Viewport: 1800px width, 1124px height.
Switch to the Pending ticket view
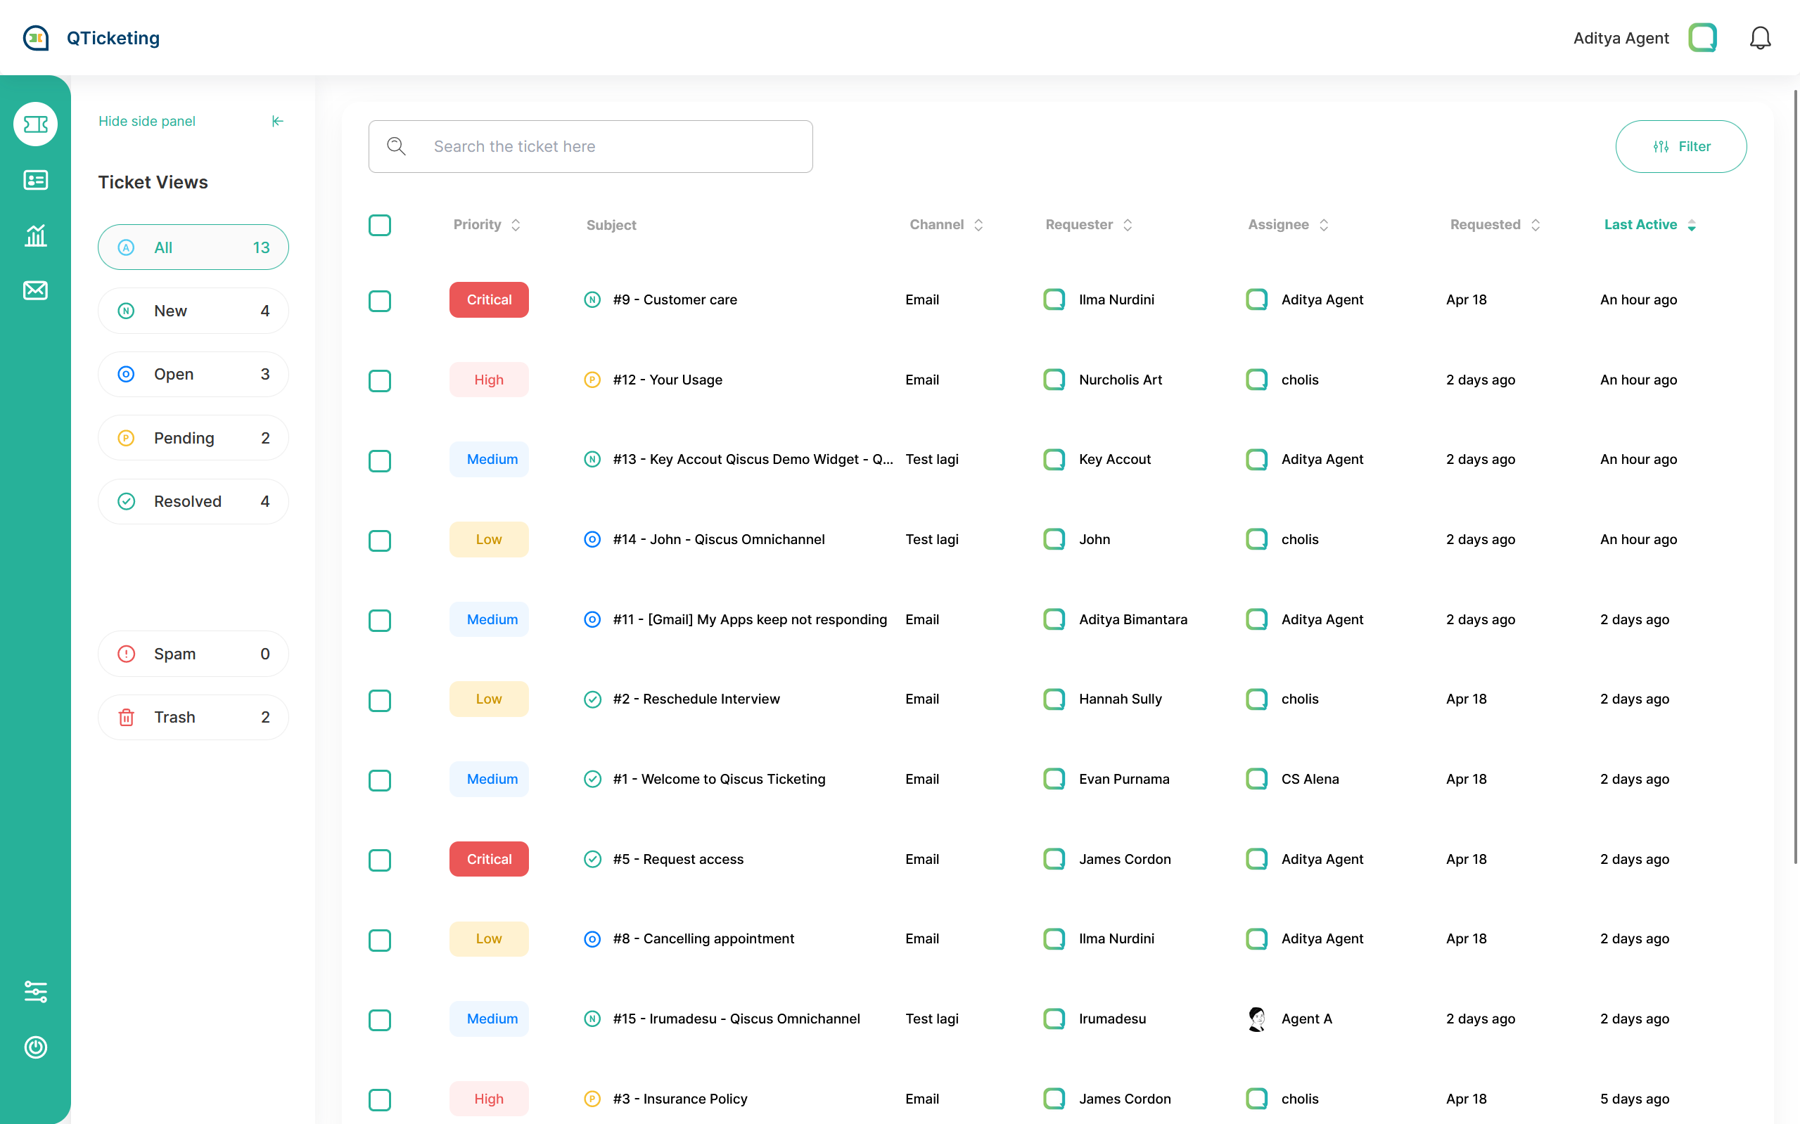point(193,438)
